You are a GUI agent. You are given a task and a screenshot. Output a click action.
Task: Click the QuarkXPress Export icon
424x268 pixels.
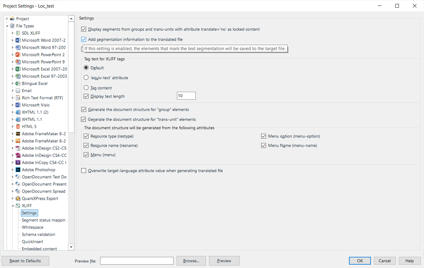click(18, 198)
